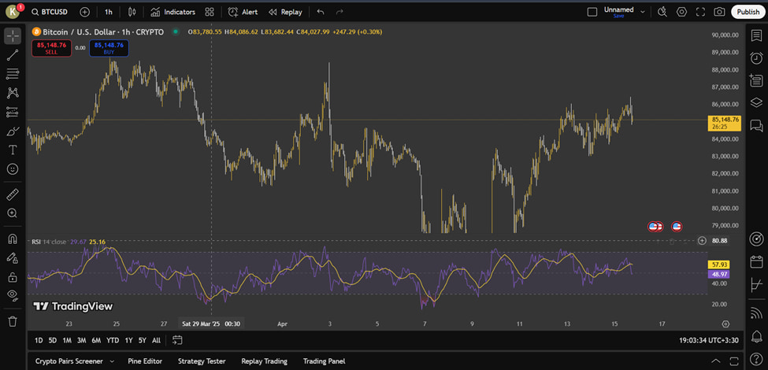
Task: Select the 1D date range
Action: click(39, 340)
